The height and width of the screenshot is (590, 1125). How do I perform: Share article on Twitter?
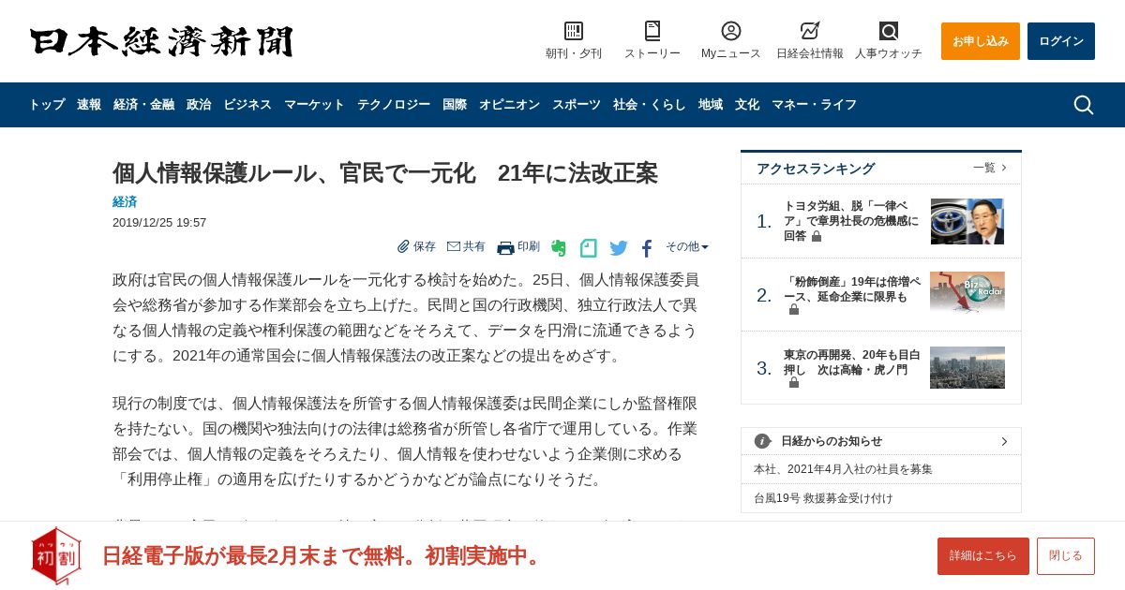coord(619,248)
